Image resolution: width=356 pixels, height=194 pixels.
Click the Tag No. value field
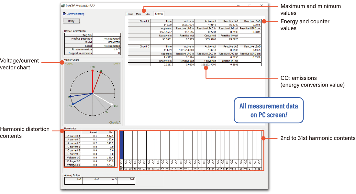coord(106,35)
